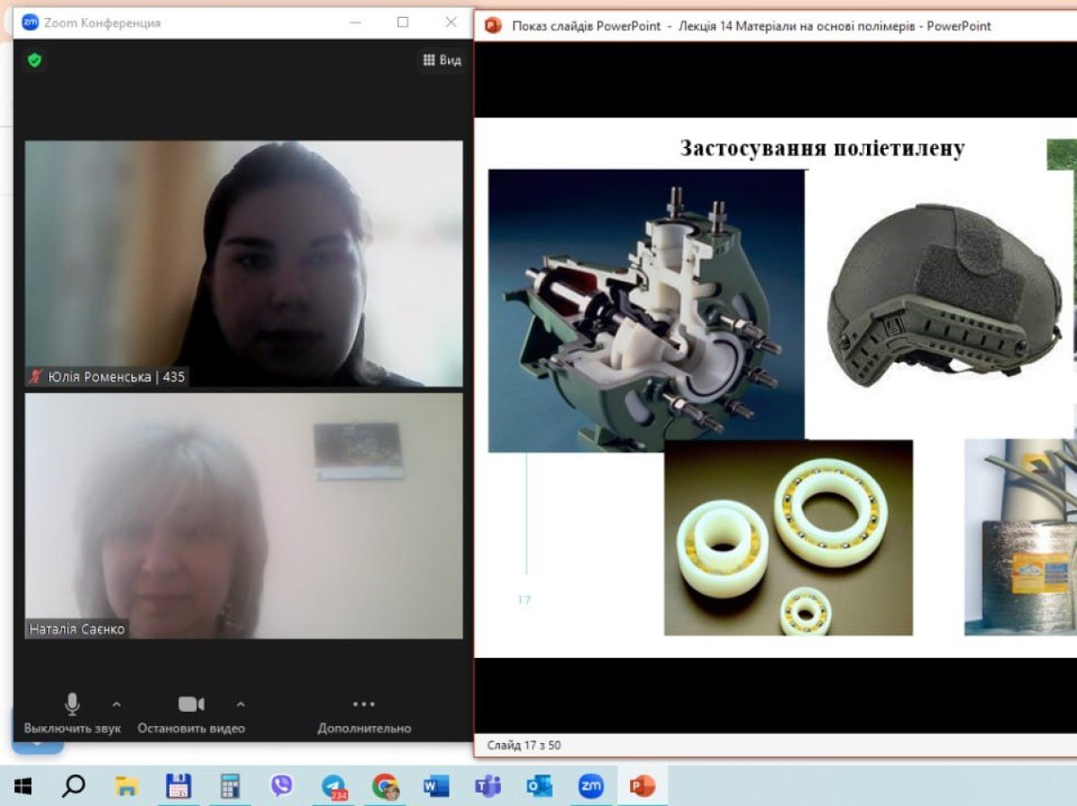Maximize the Zoom Конференция window
This screenshot has width=1077, height=806.
click(403, 22)
